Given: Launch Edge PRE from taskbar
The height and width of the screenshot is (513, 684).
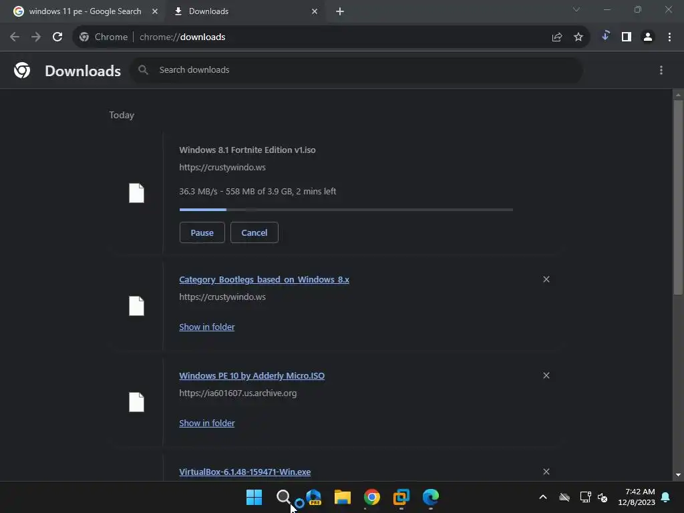Looking at the screenshot, I should coord(313,497).
